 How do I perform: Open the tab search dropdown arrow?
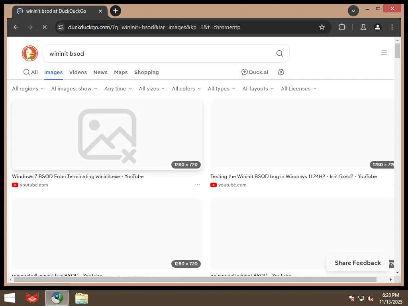[x=353, y=11]
